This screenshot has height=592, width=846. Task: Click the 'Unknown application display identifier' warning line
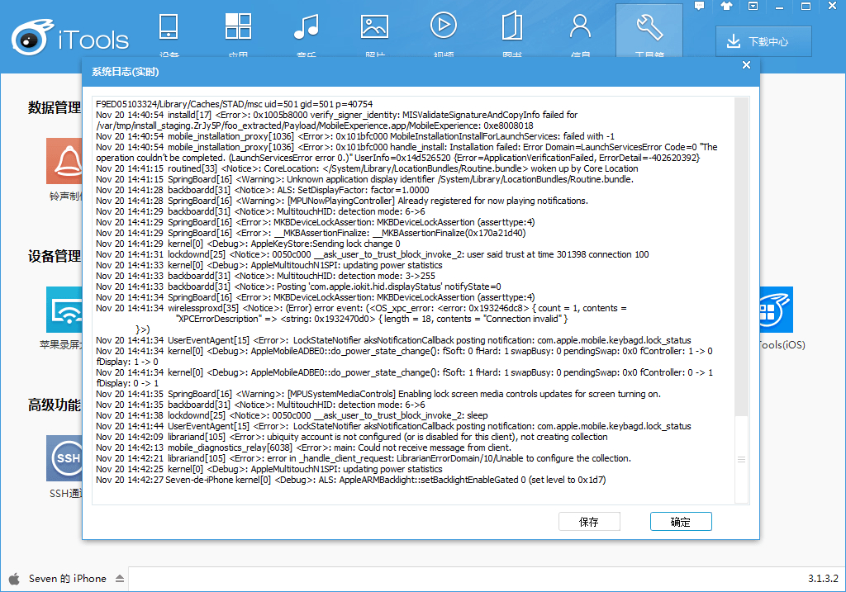click(x=364, y=179)
